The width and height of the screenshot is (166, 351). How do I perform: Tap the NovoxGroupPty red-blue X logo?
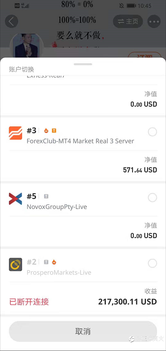coord(16,199)
